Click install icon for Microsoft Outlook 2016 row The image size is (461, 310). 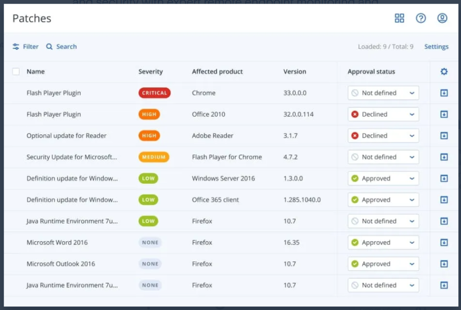(444, 264)
